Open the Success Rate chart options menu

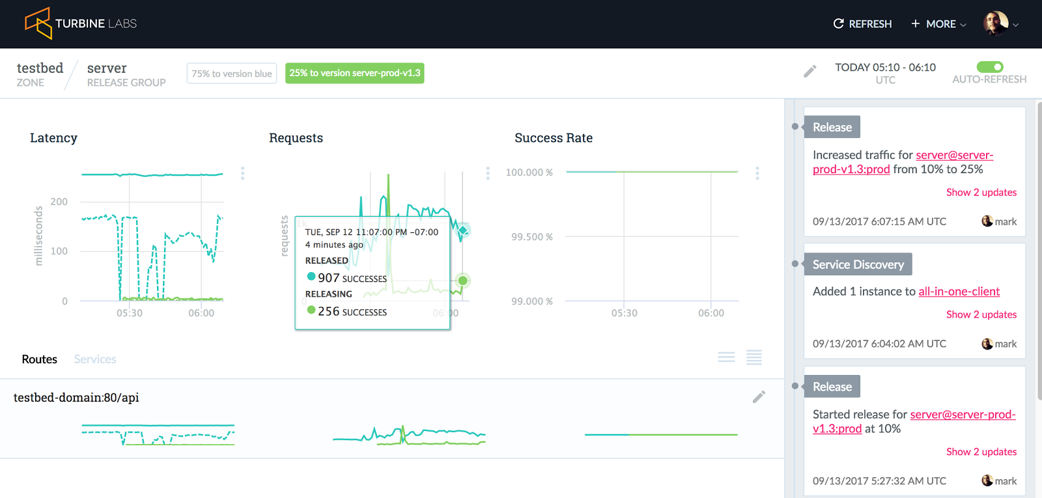pos(757,173)
